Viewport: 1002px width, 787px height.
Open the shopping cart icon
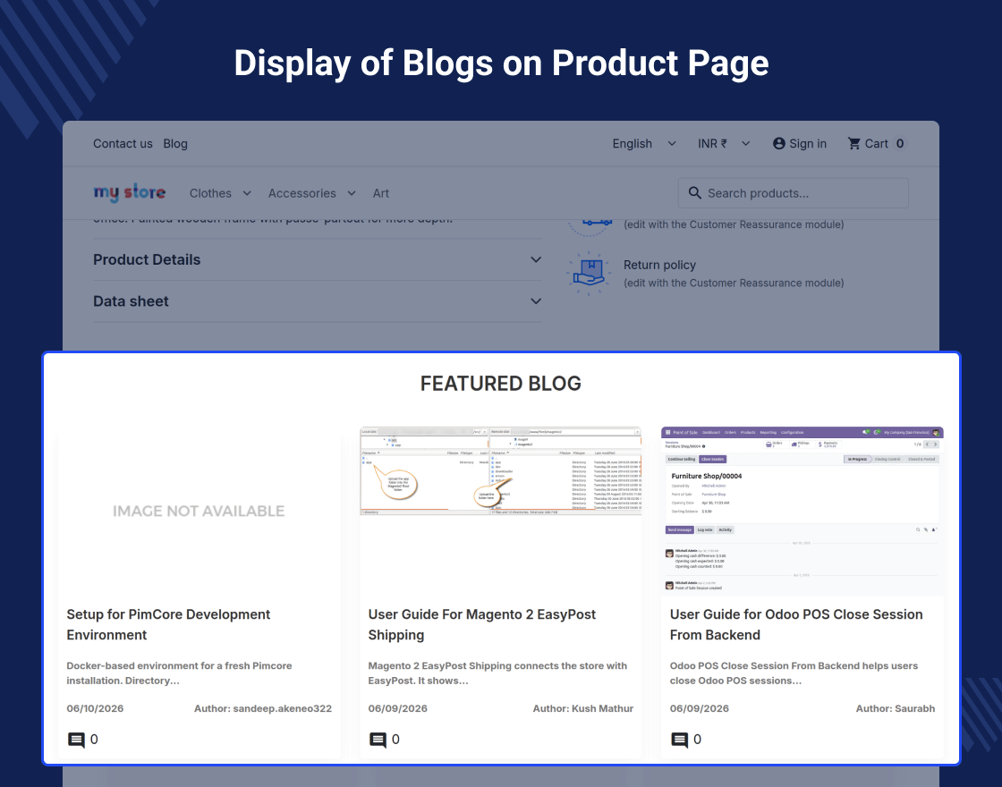(x=853, y=144)
